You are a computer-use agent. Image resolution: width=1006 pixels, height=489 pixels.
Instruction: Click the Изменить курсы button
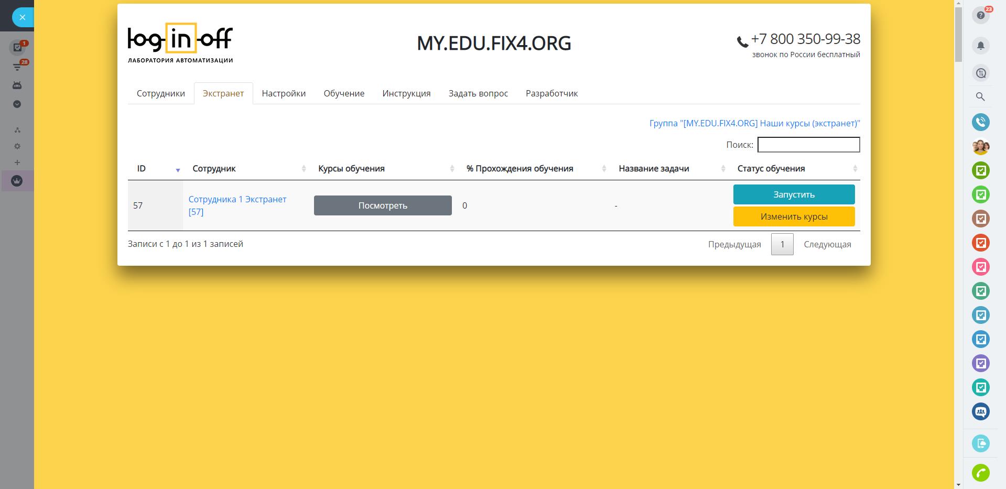794,216
